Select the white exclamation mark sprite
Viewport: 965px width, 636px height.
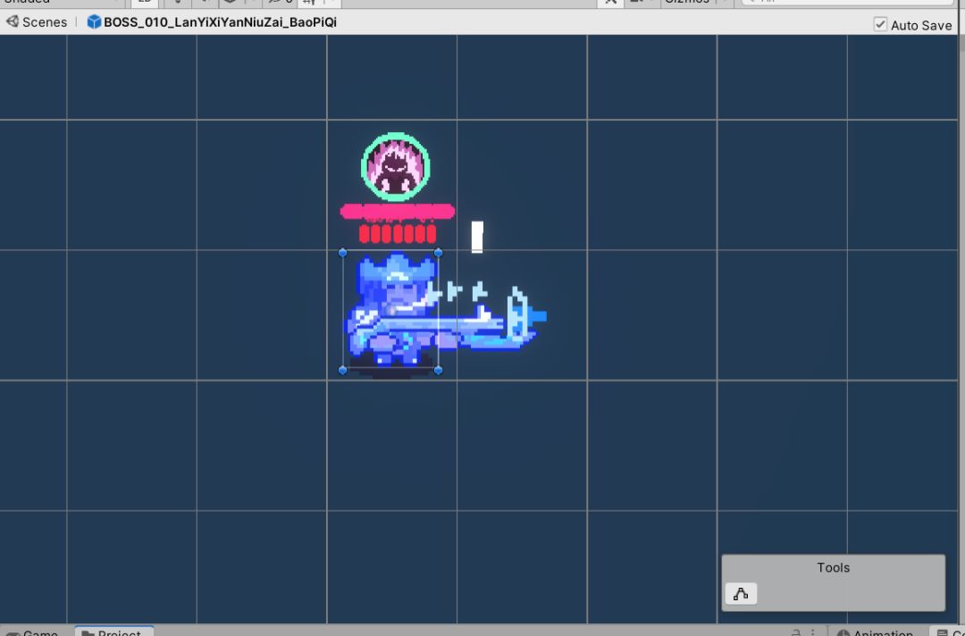pyautogui.click(x=477, y=238)
